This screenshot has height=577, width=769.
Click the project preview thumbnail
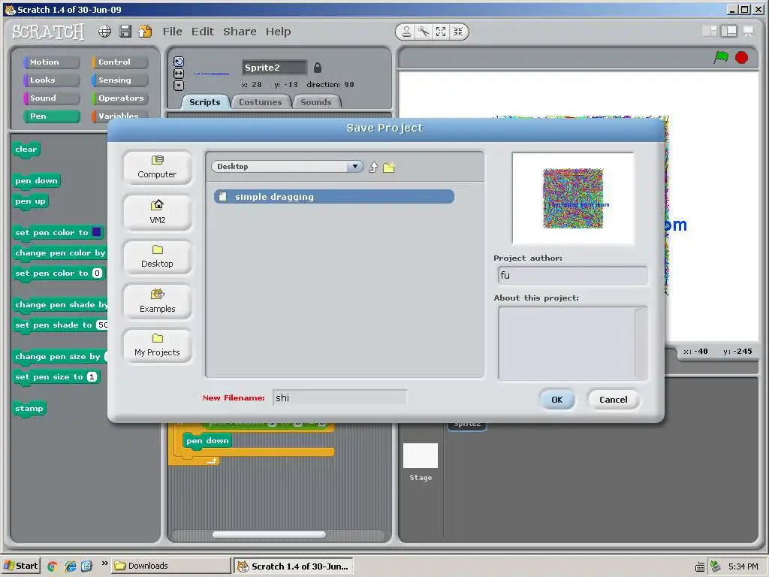point(573,198)
